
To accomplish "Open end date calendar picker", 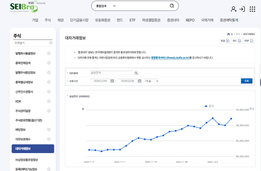I will (139, 81).
